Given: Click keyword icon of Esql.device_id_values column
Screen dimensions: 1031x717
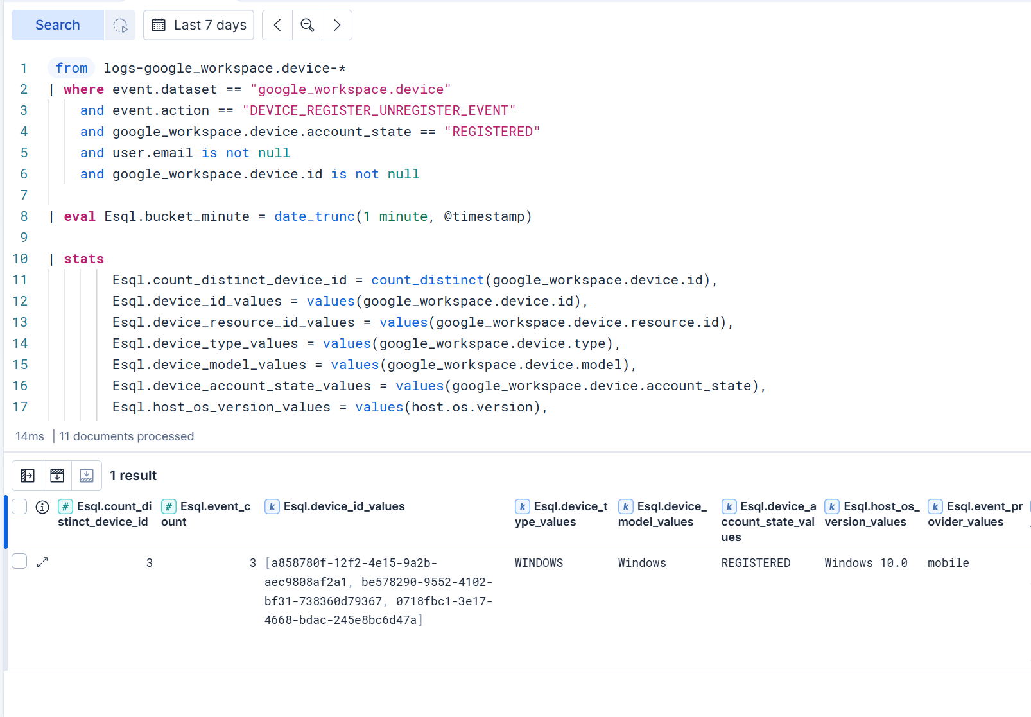Looking at the screenshot, I should click(x=272, y=506).
